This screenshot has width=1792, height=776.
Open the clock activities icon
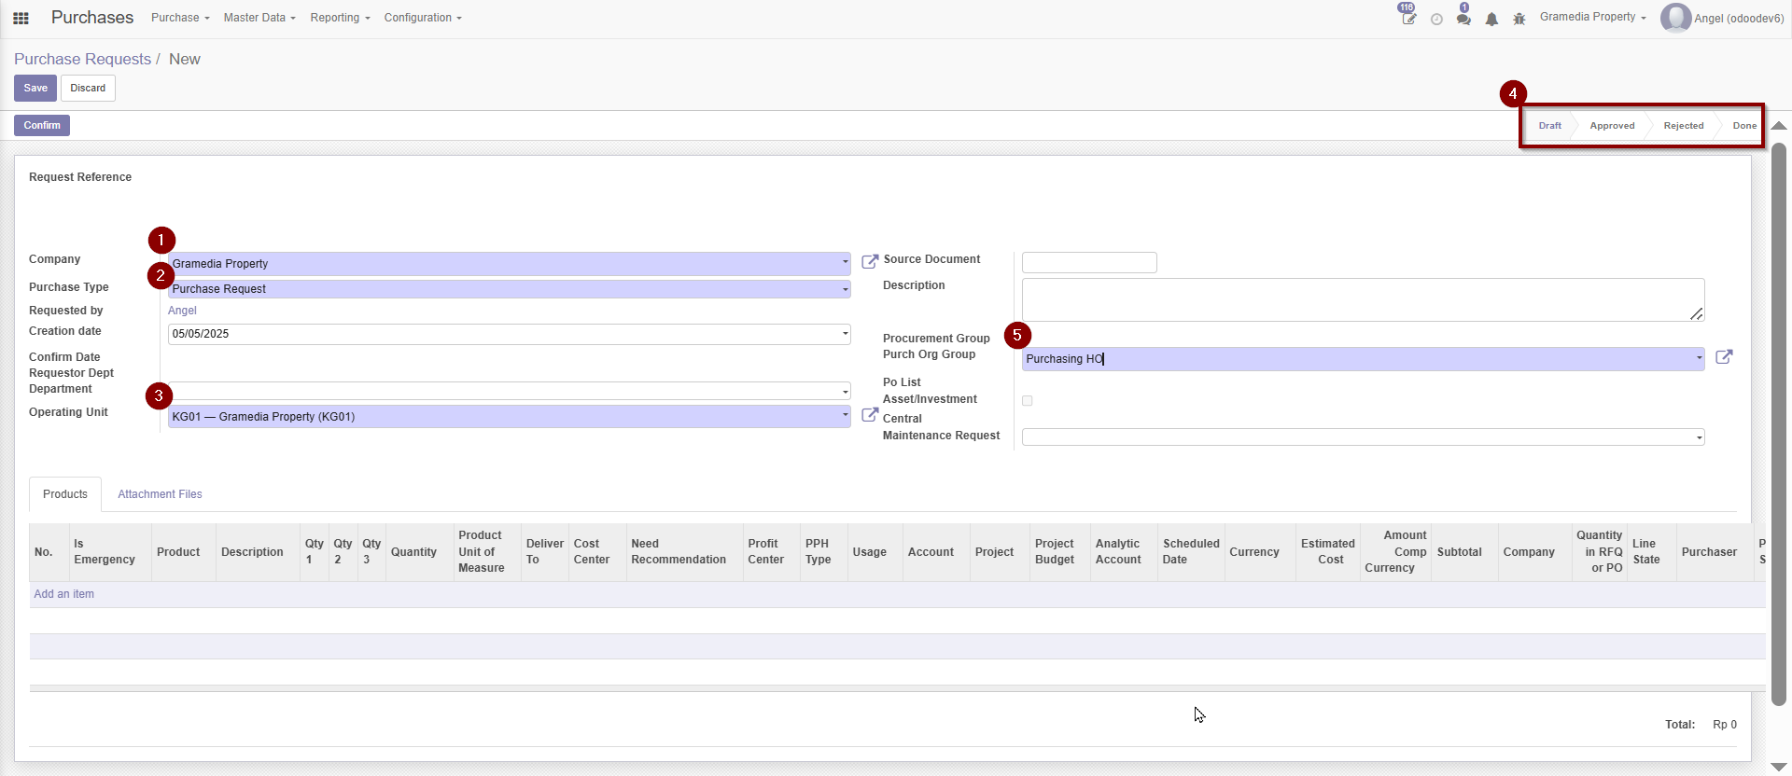click(x=1436, y=19)
